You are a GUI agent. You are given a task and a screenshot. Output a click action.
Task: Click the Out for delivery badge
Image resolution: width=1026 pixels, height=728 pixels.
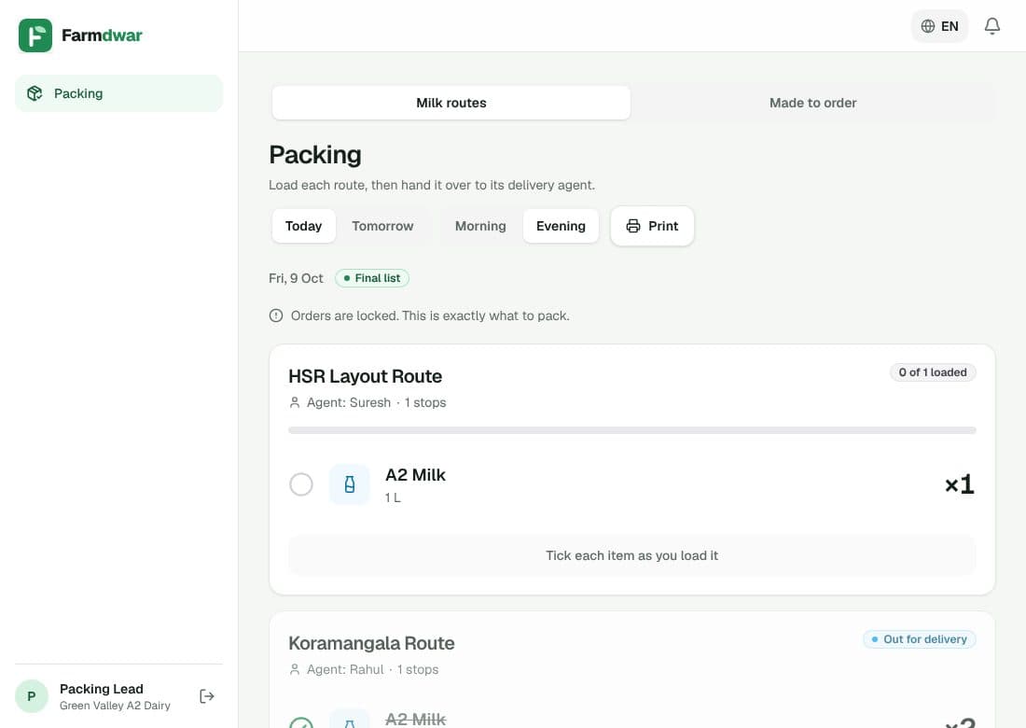point(920,639)
